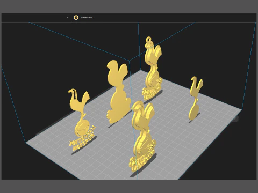
Task: Click the ball base of the small right cockerel
Action: pos(194,112)
